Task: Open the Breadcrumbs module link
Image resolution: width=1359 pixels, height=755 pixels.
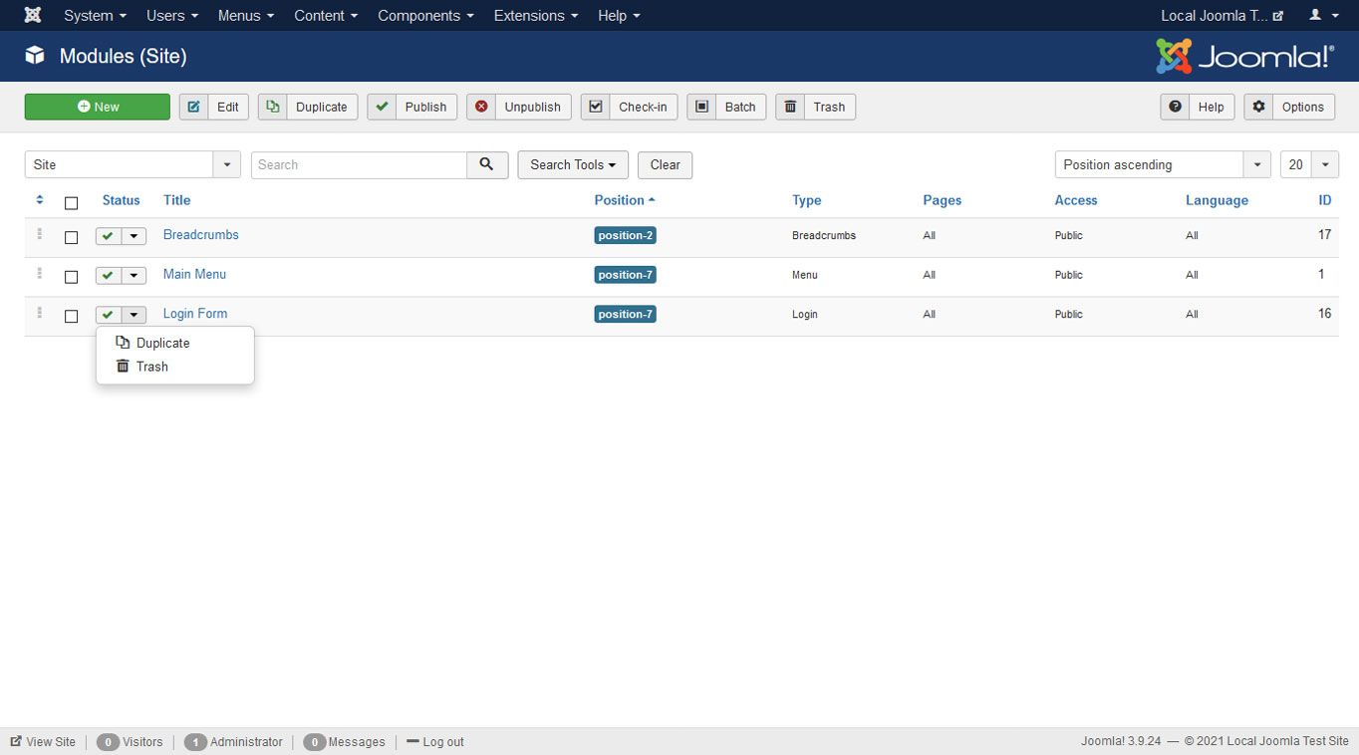Action: pos(201,235)
